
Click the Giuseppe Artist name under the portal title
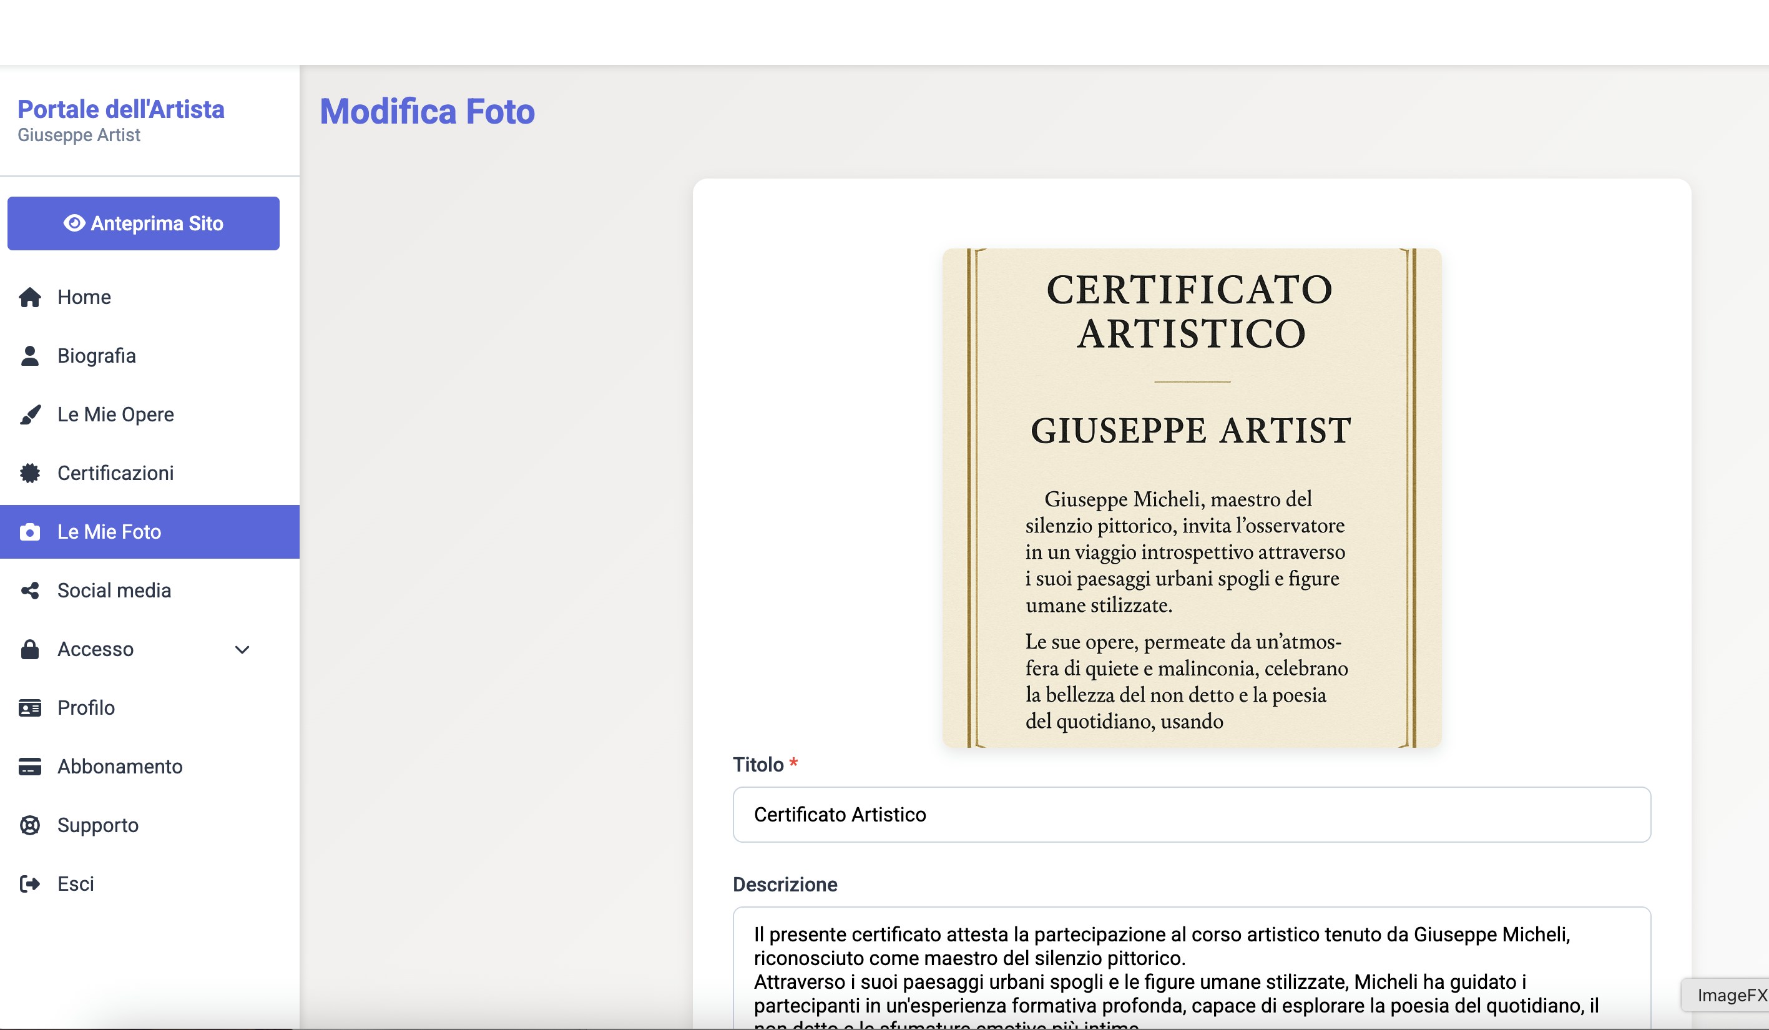pyautogui.click(x=79, y=135)
